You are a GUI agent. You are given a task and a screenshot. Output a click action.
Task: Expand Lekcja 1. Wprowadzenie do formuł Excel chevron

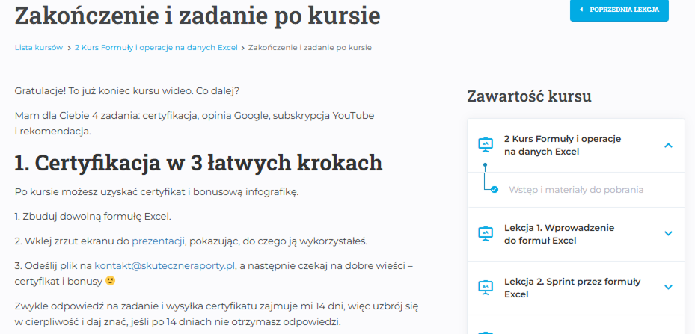point(668,233)
